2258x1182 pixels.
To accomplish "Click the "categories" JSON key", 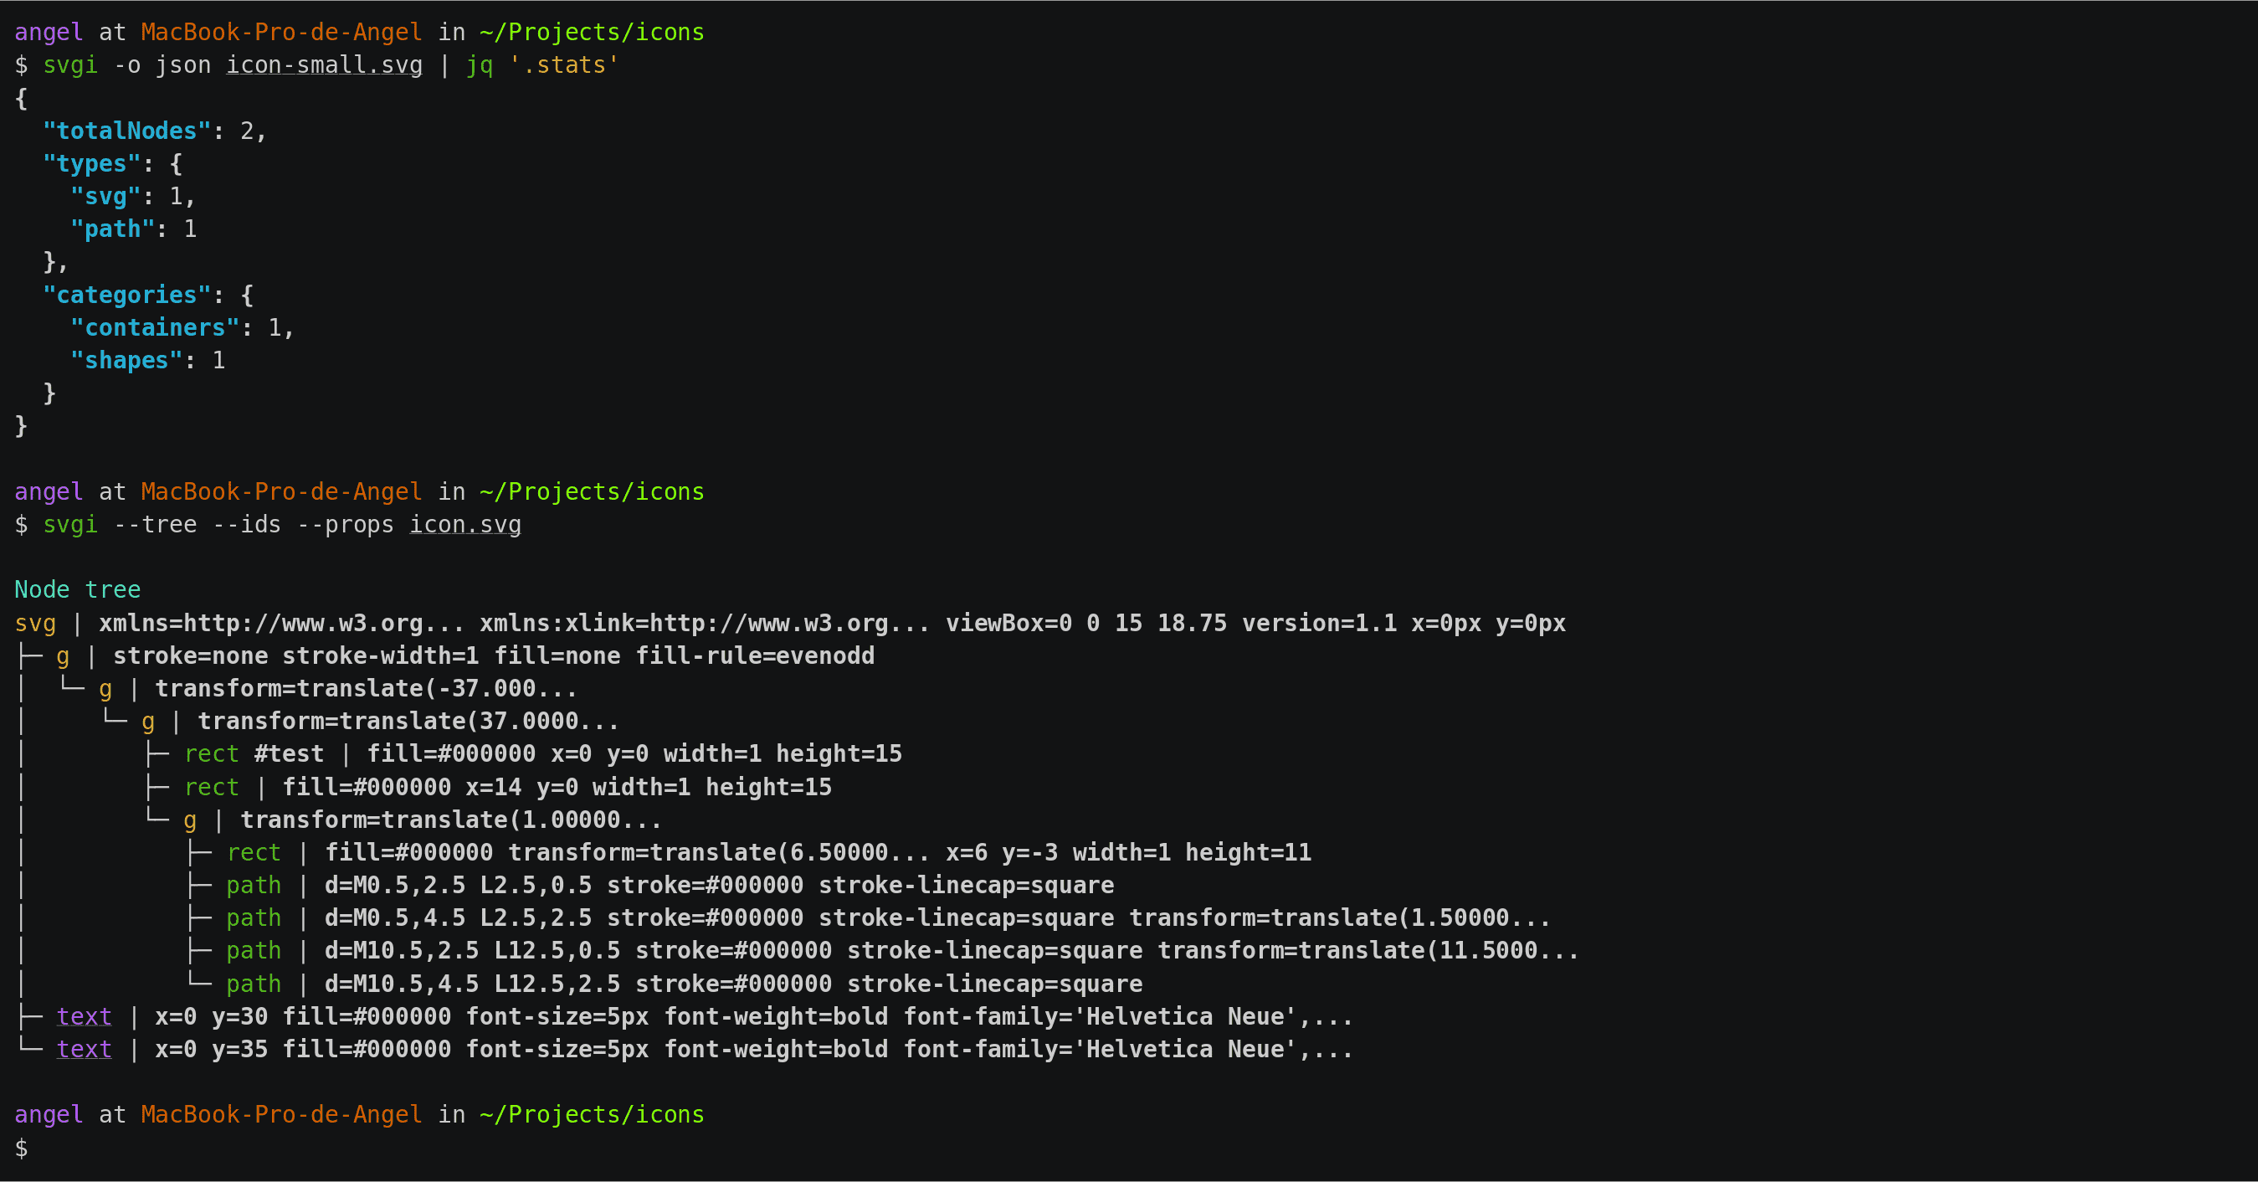I will tap(127, 295).
